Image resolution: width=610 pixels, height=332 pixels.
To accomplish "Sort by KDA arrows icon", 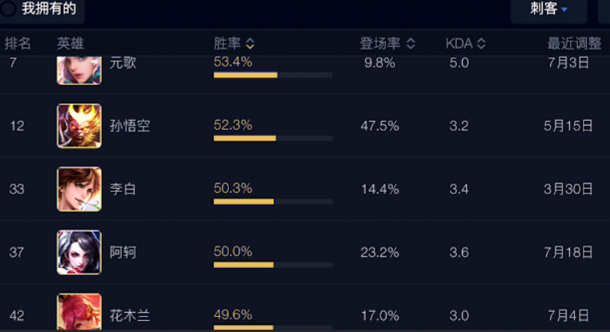I will pos(481,43).
